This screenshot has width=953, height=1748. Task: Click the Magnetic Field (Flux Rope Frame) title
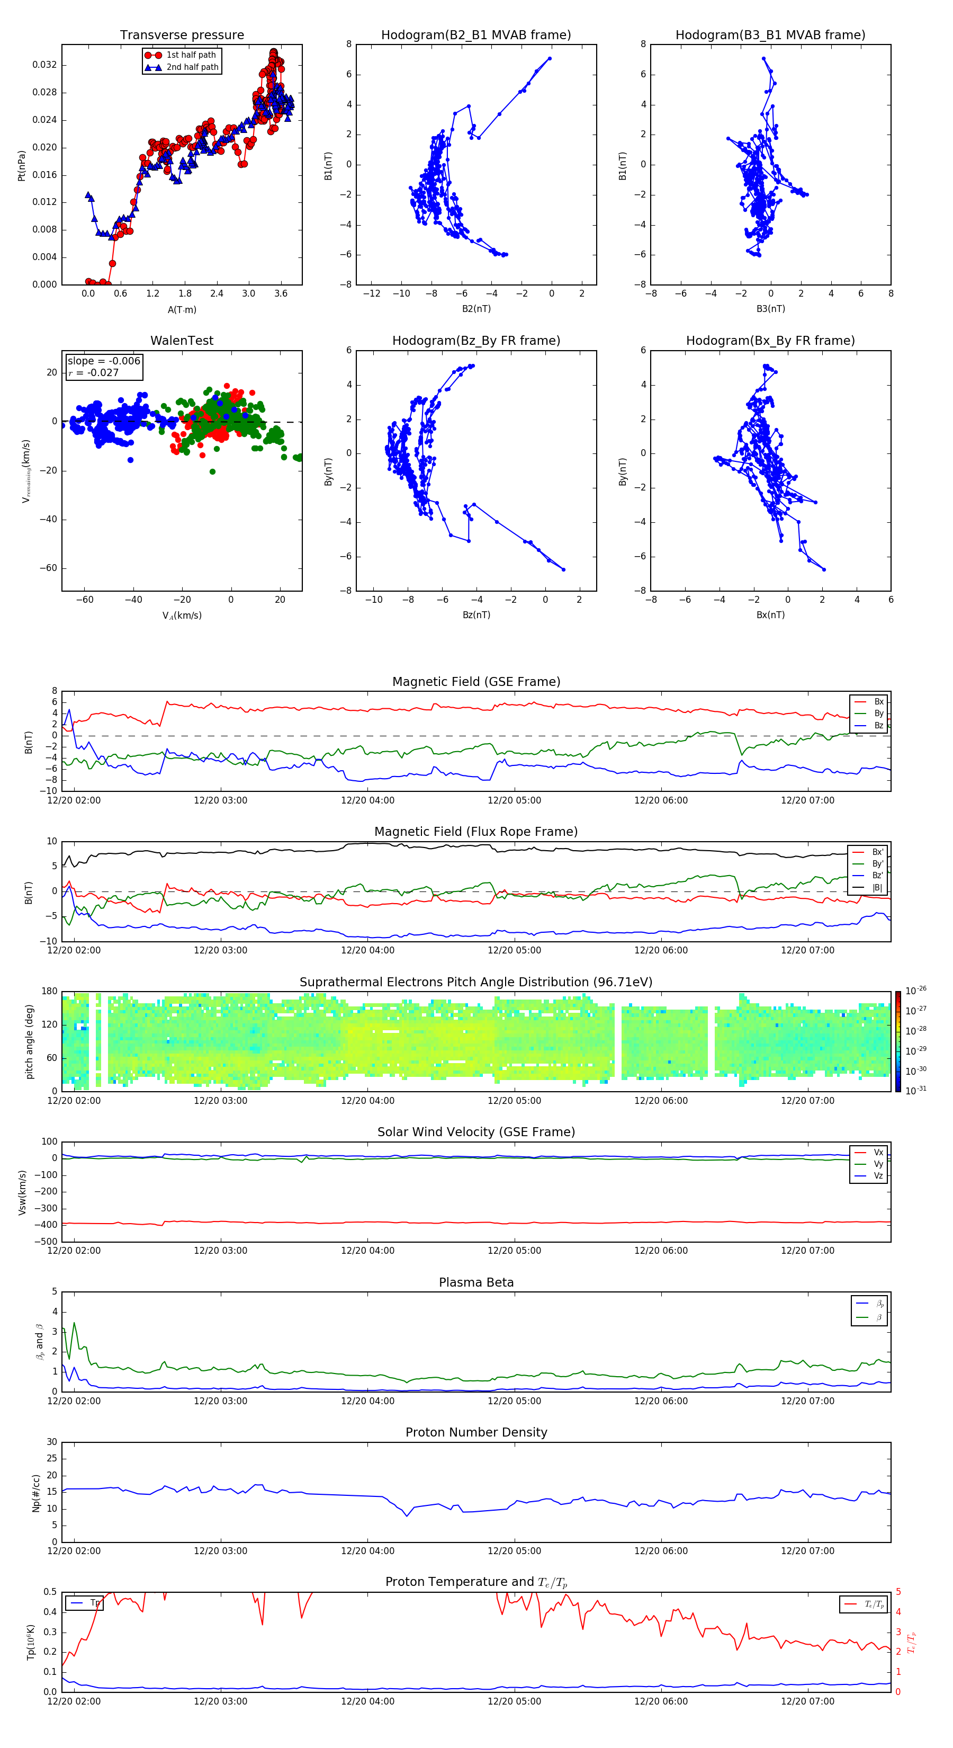[475, 832]
